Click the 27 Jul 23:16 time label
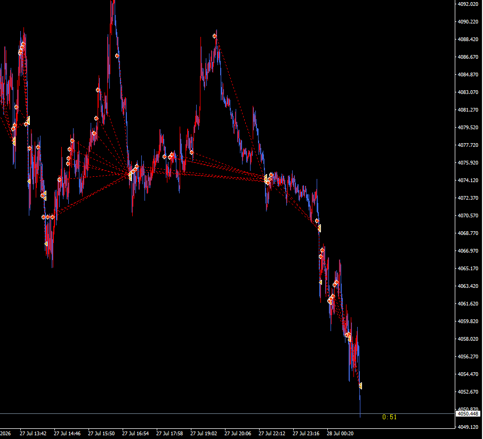This screenshot has width=483, height=439. click(x=306, y=434)
